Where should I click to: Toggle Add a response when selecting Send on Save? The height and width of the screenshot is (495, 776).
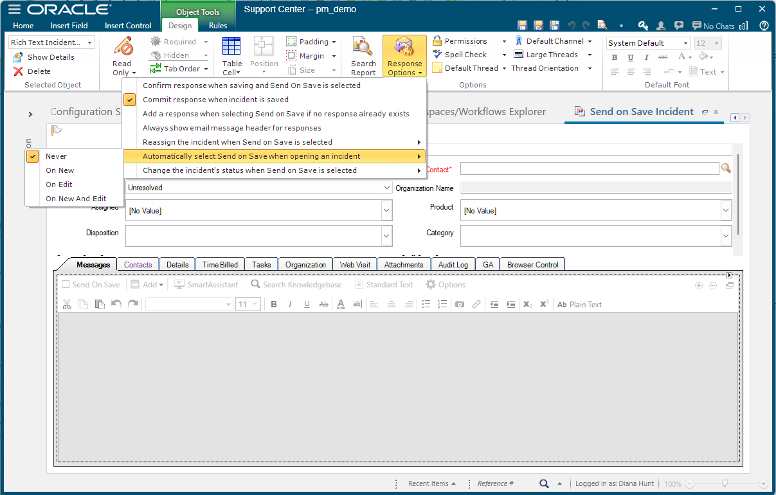pyautogui.click(x=275, y=114)
